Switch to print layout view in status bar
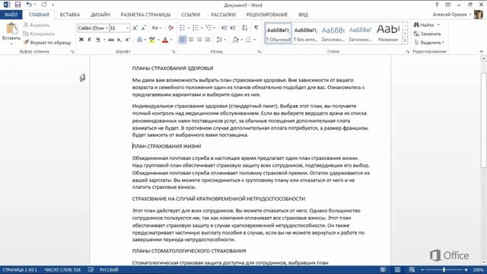487x274 pixels. click(x=397, y=269)
